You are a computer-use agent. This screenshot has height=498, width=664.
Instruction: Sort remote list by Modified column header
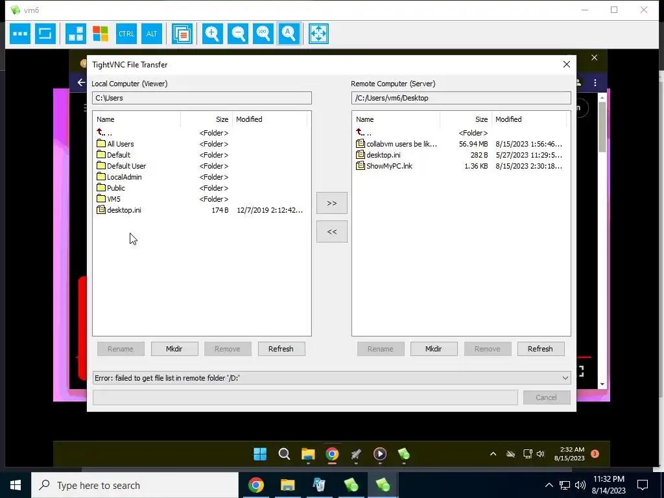(529, 119)
